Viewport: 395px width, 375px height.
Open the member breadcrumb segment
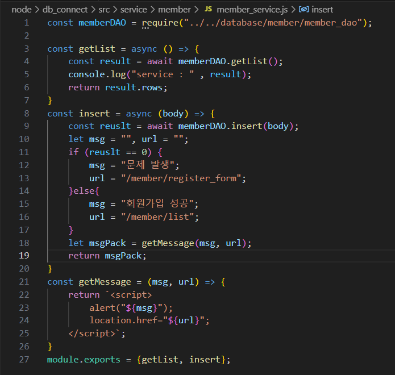174,10
